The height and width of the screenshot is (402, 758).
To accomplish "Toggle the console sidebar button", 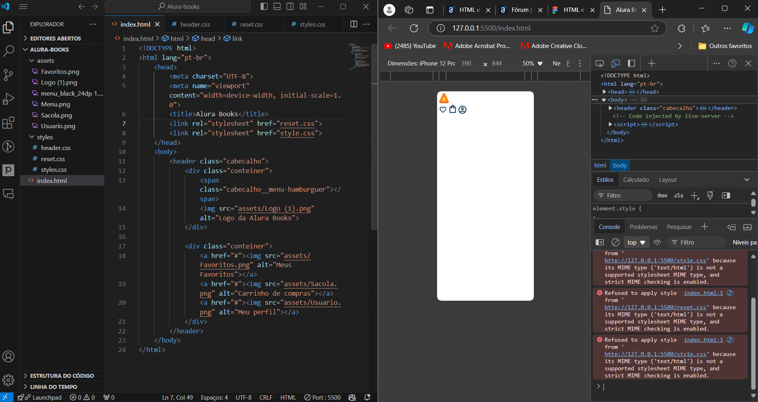I will click(599, 242).
